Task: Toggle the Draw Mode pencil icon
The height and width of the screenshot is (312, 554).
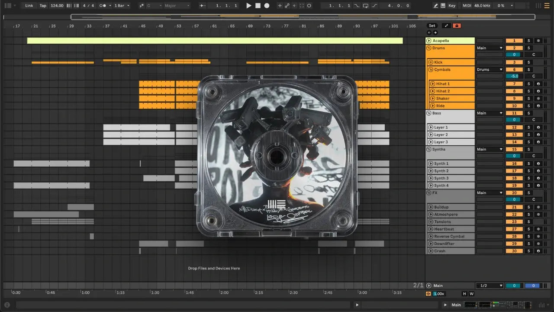Action: 436,6
